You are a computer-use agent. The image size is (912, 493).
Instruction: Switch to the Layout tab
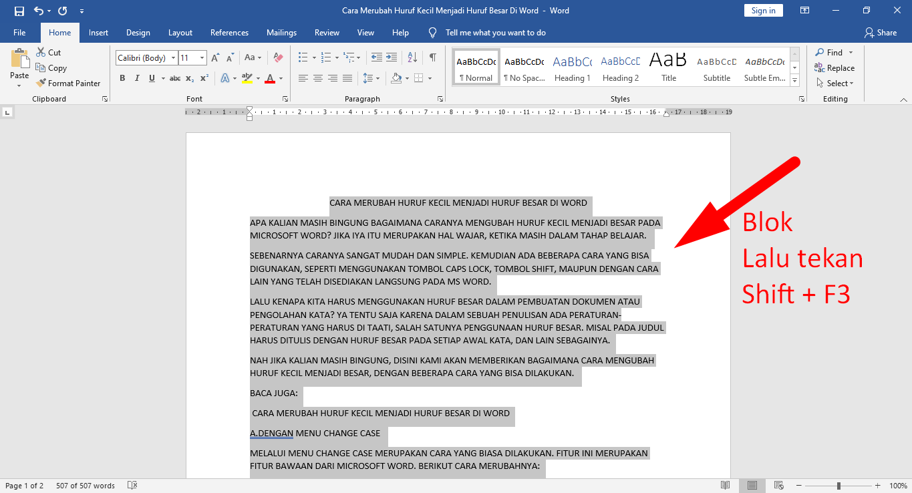[x=180, y=32]
